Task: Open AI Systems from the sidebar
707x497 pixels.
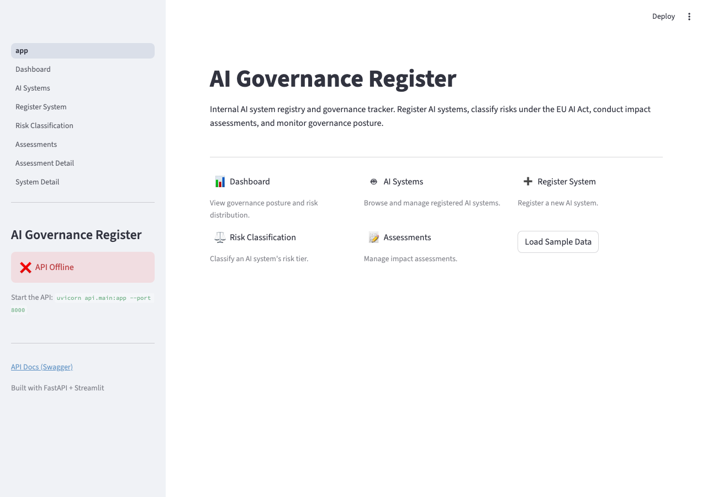Action: coord(33,88)
